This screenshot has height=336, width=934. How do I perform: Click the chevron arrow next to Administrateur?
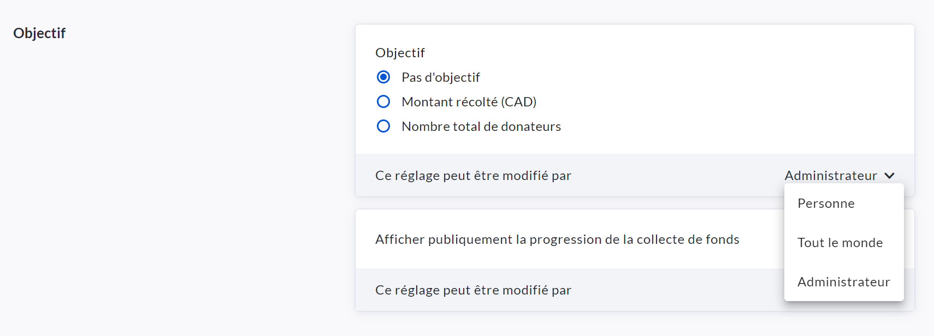pos(889,176)
